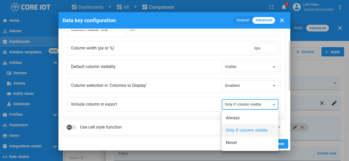The image size is (349, 161).
Task: Open the Default column visibility dropdown
Action: (250, 67)
